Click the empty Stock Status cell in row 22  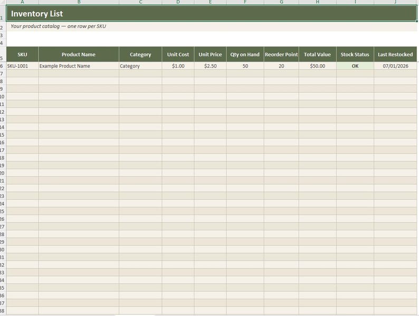355,188
